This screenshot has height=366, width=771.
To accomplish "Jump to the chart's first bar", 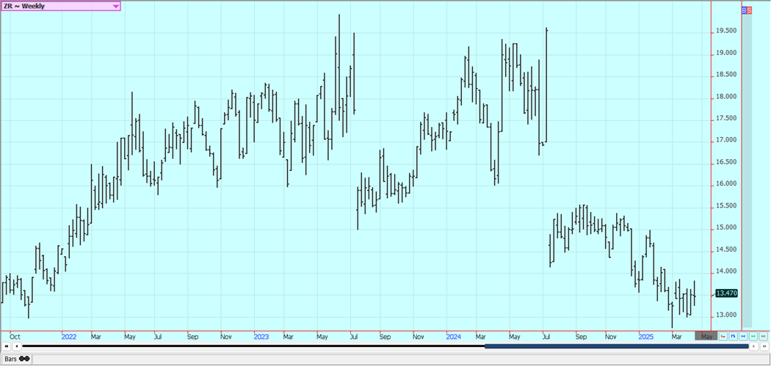I will pyautogui.click(x=7, y=346).
